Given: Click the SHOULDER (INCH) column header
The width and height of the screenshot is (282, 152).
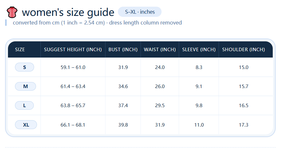Looking at the screenshot, I should [243, 50].
